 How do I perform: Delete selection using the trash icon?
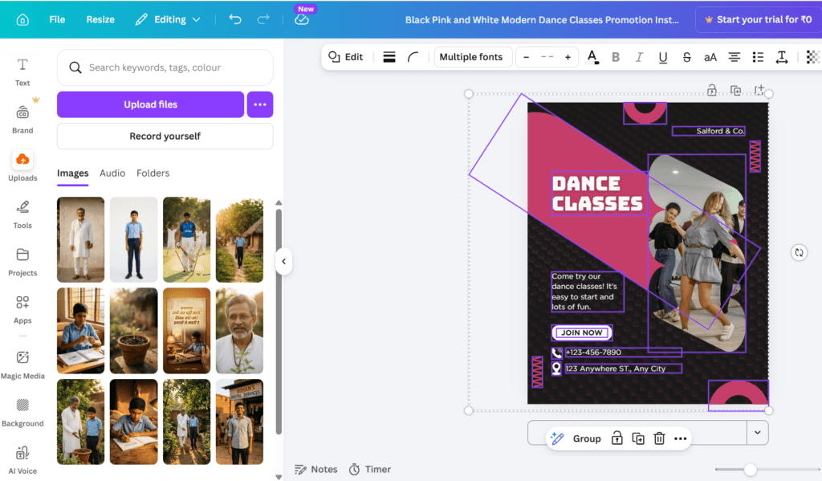coord(659,438)
